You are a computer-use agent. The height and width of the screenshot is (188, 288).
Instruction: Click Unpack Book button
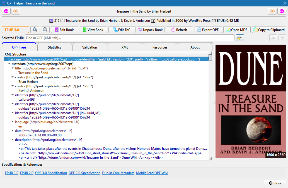pos(151,30)
